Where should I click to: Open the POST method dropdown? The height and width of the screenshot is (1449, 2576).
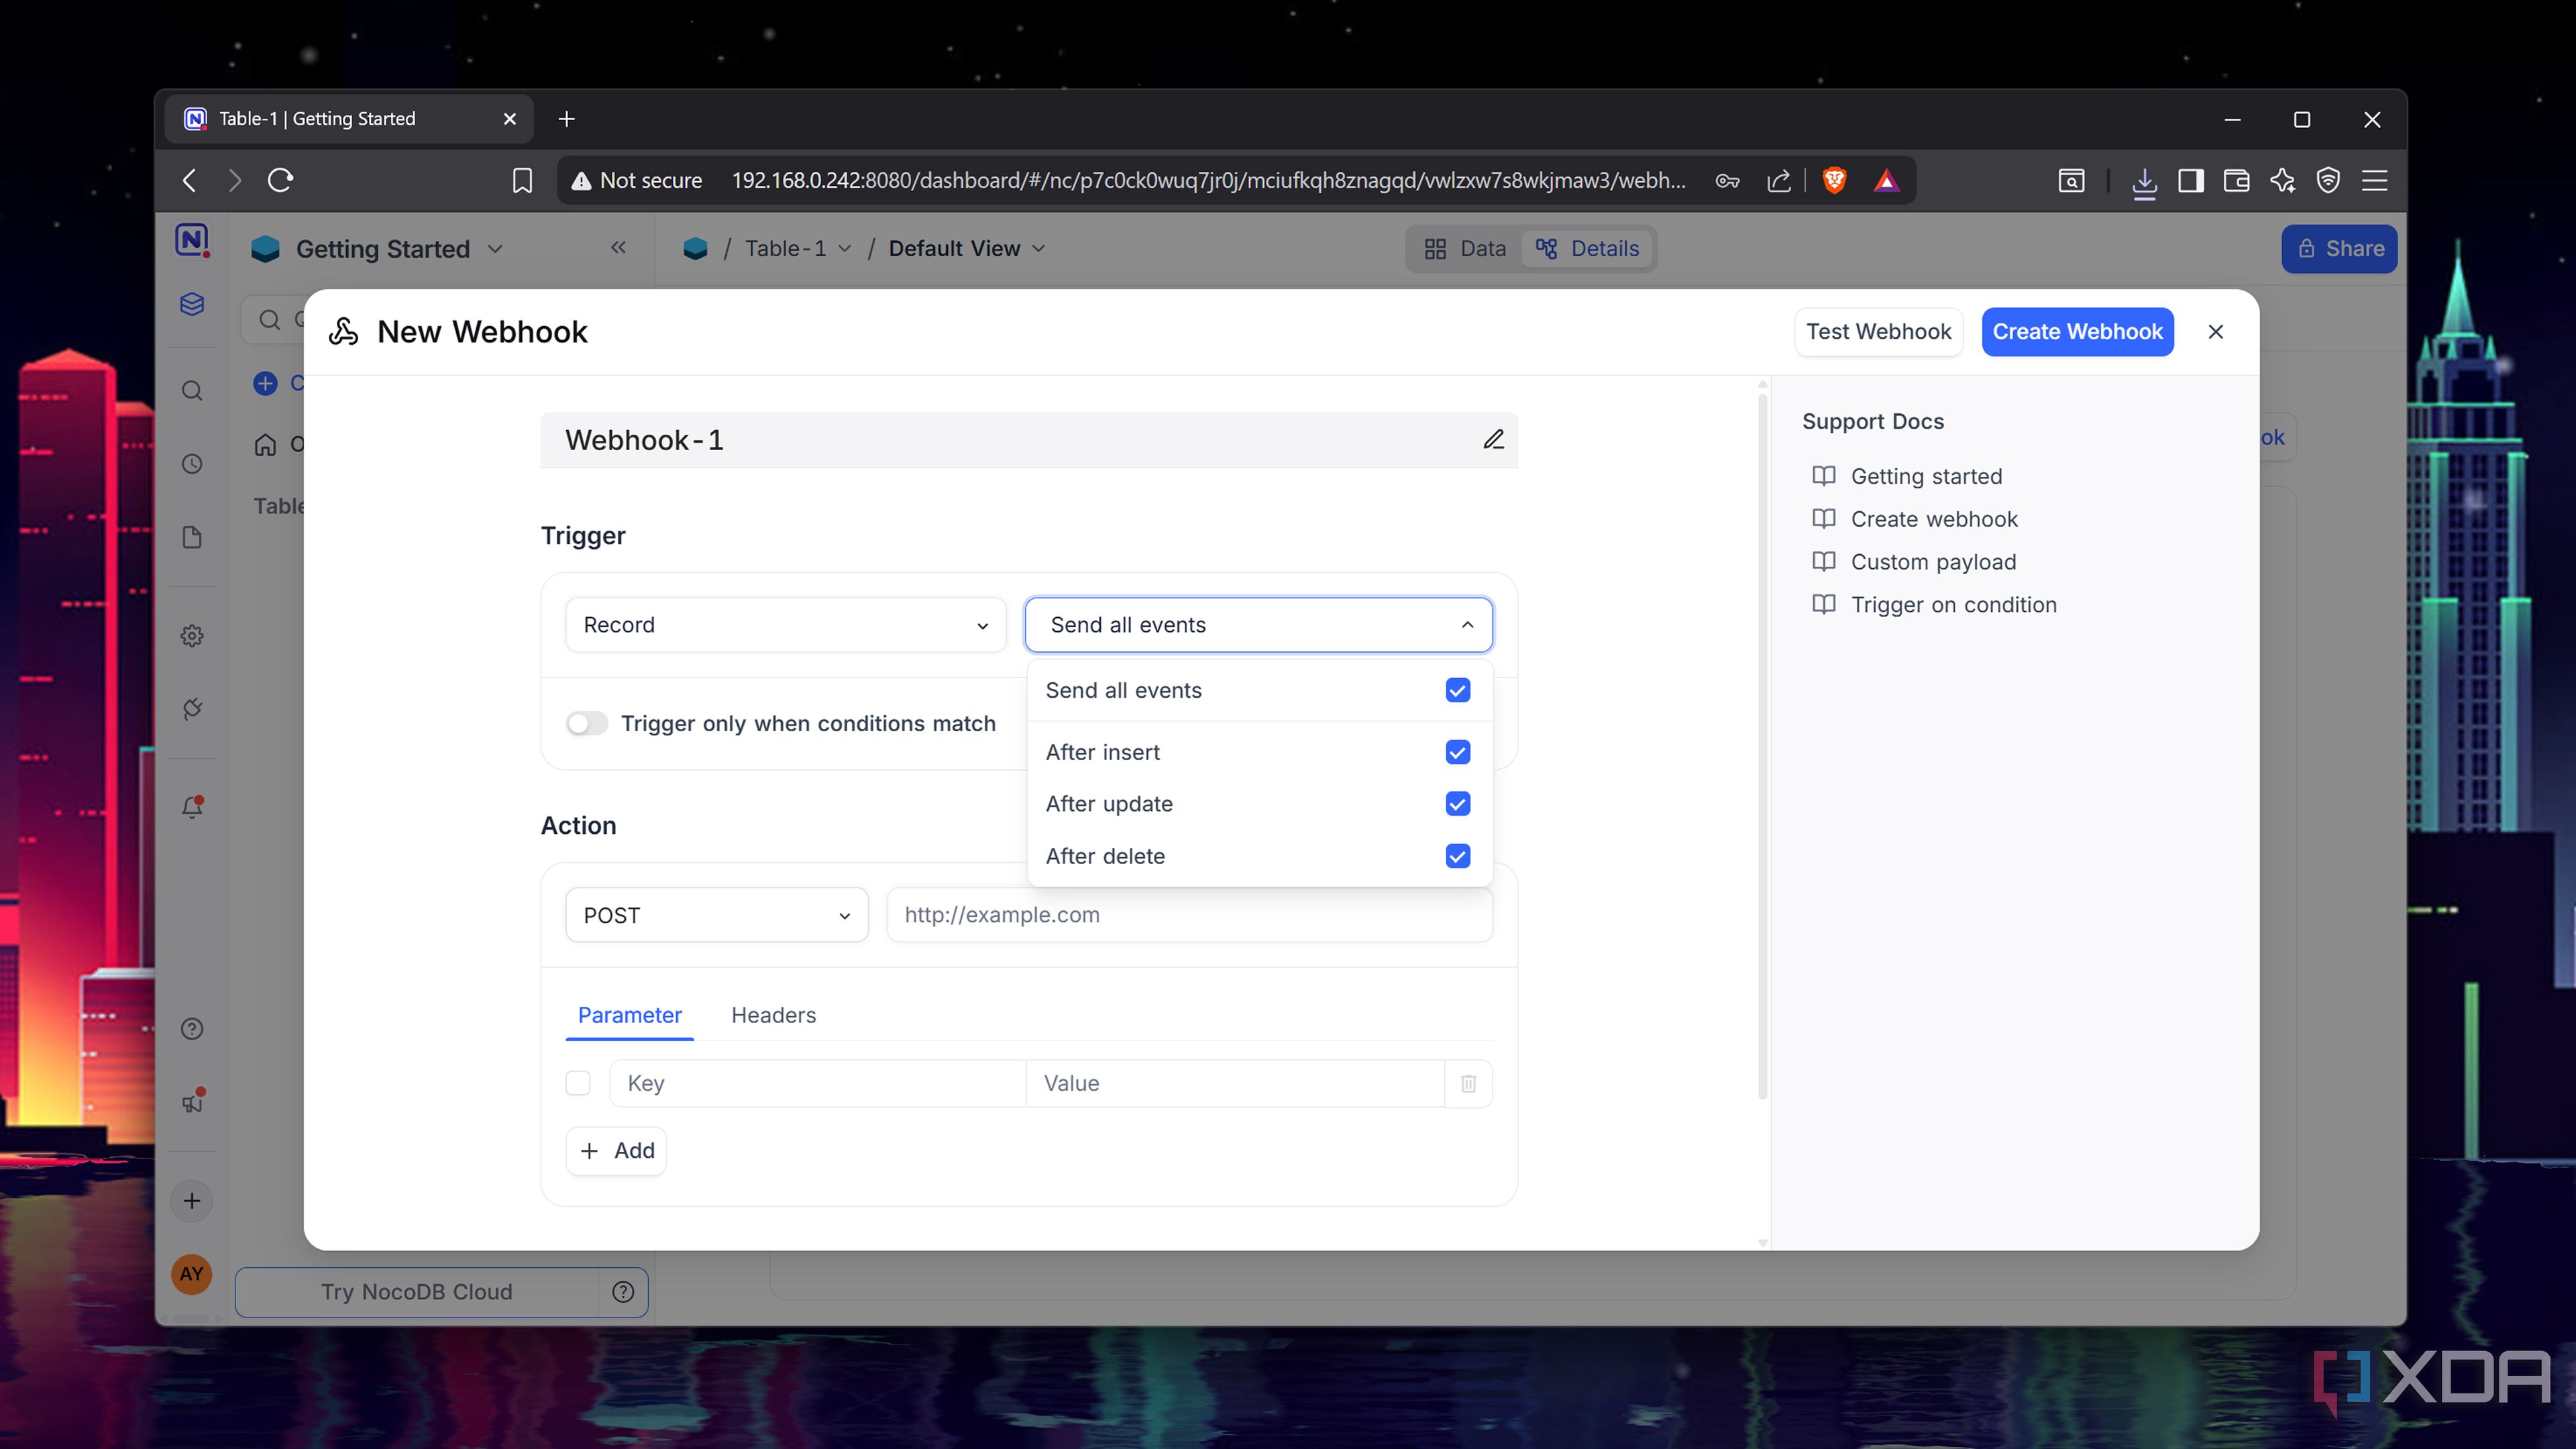[x=716, y=915]
